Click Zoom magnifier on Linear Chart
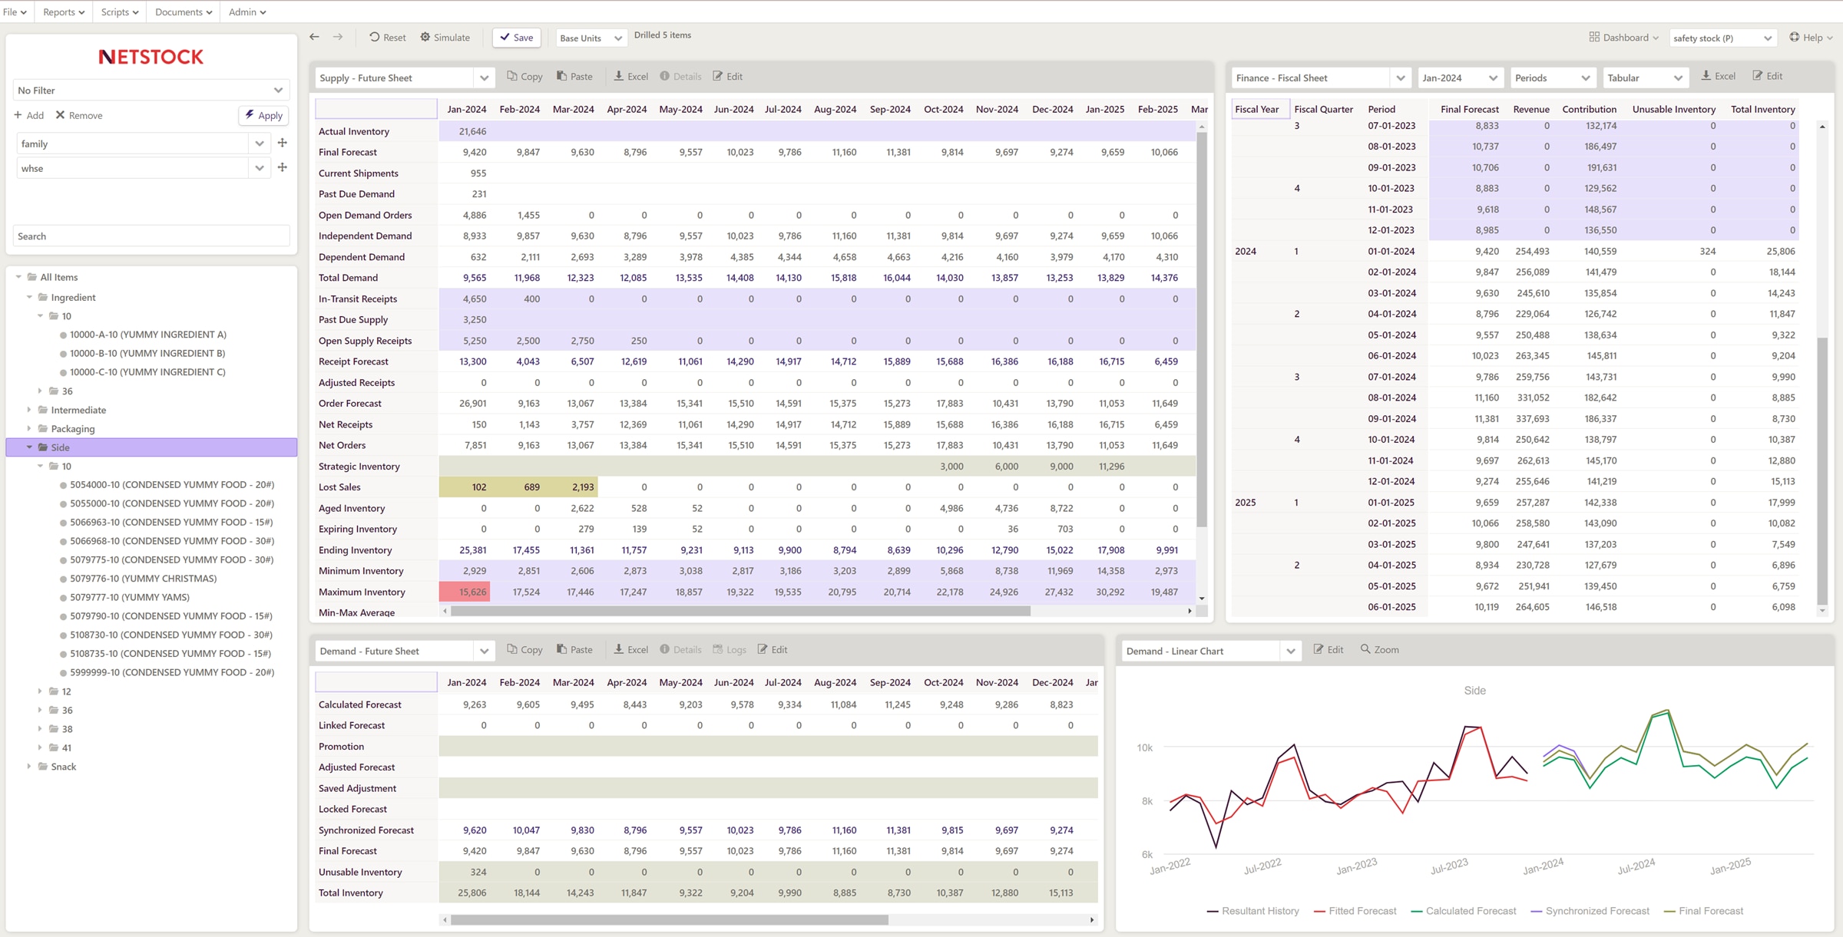The height and width of the screenshot is (937, 1843). (1365, 649)
